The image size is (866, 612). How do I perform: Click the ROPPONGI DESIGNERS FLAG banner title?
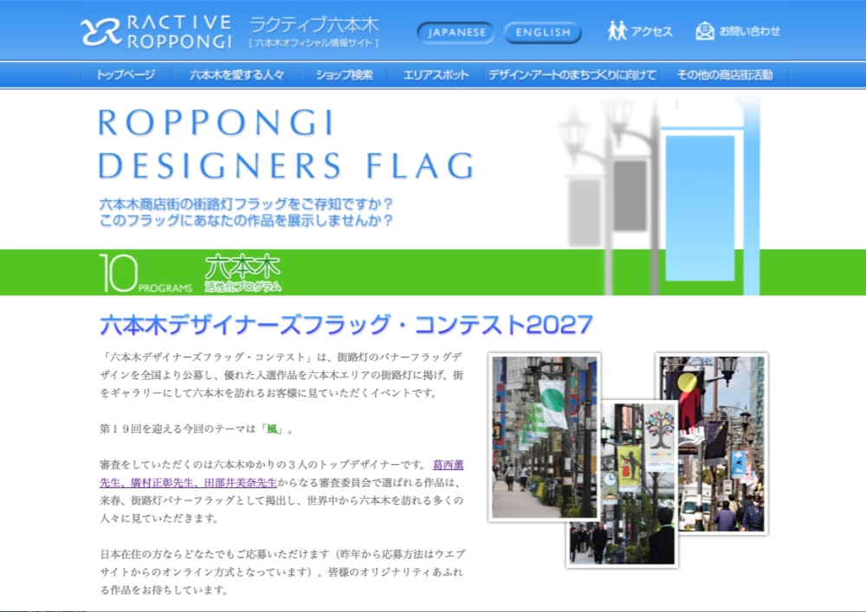(286, 145)
